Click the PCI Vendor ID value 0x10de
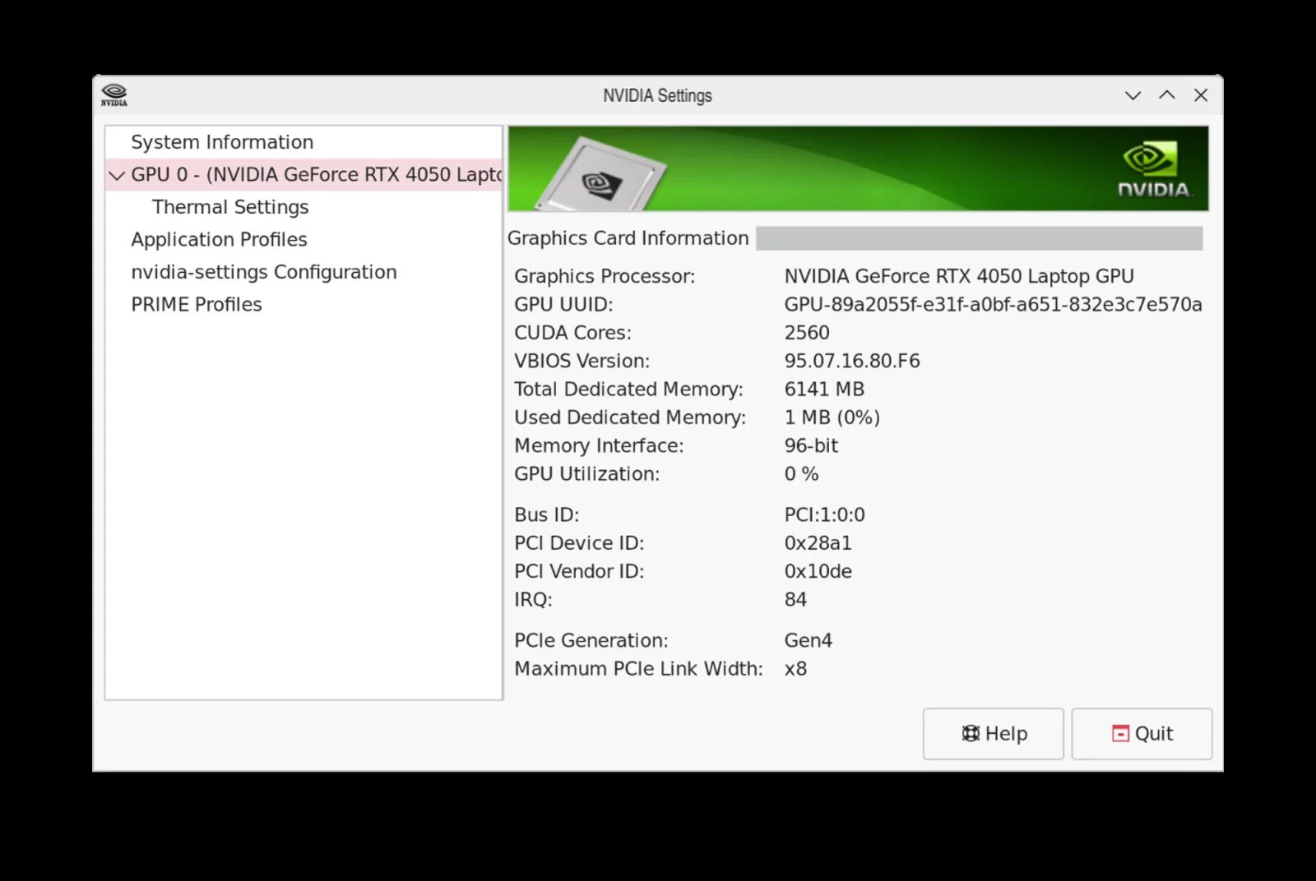This screenshot has width=1316, height=881. click(x=818, y=571)
